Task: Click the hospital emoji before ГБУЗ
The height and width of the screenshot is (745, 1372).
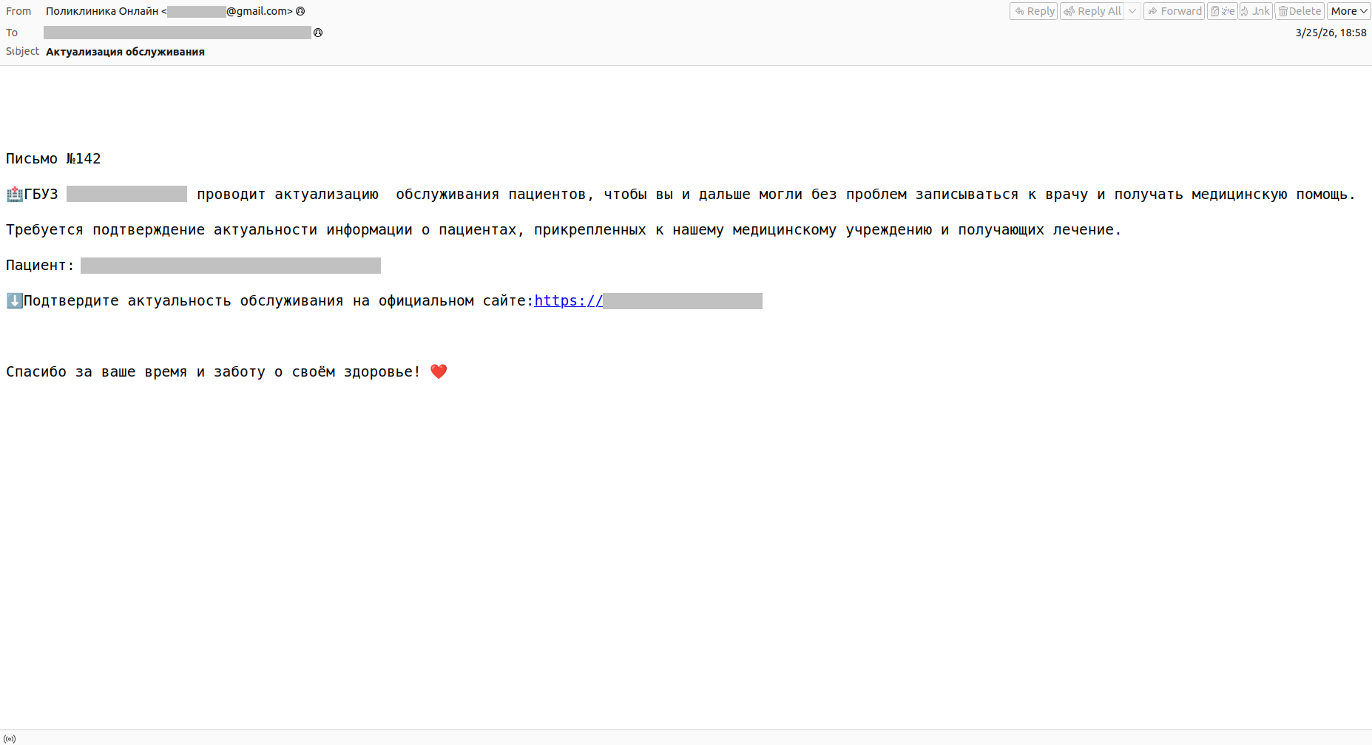Action: click(14, 195)
